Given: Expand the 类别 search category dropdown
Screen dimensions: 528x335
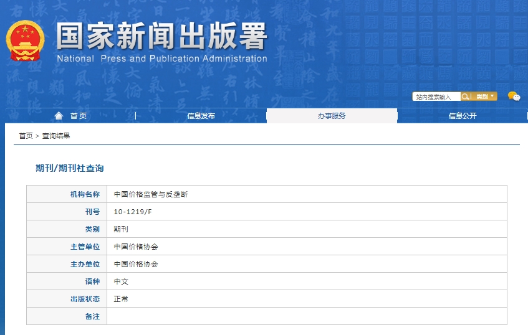Looking at the screenshot, I should [486, 97].
